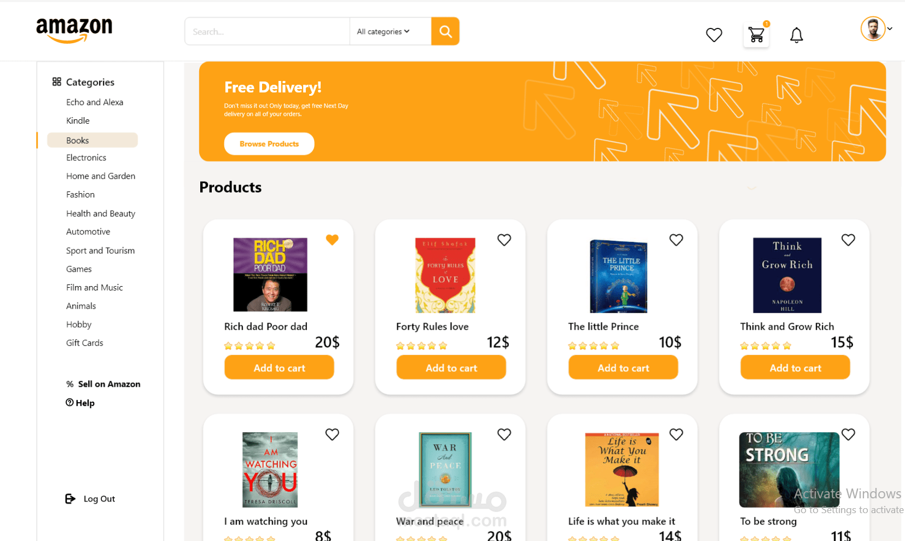Open the shopping cart icon
The width and height of the screenshot is (905, 541).
tap(756, 35)
